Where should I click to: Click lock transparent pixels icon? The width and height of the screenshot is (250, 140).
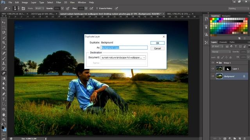(x=218, y=57)
